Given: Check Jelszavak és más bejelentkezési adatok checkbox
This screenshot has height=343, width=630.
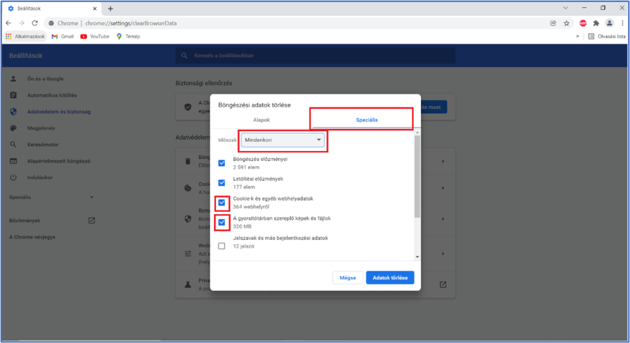Looking at the screenshot, I should point(221,246).
